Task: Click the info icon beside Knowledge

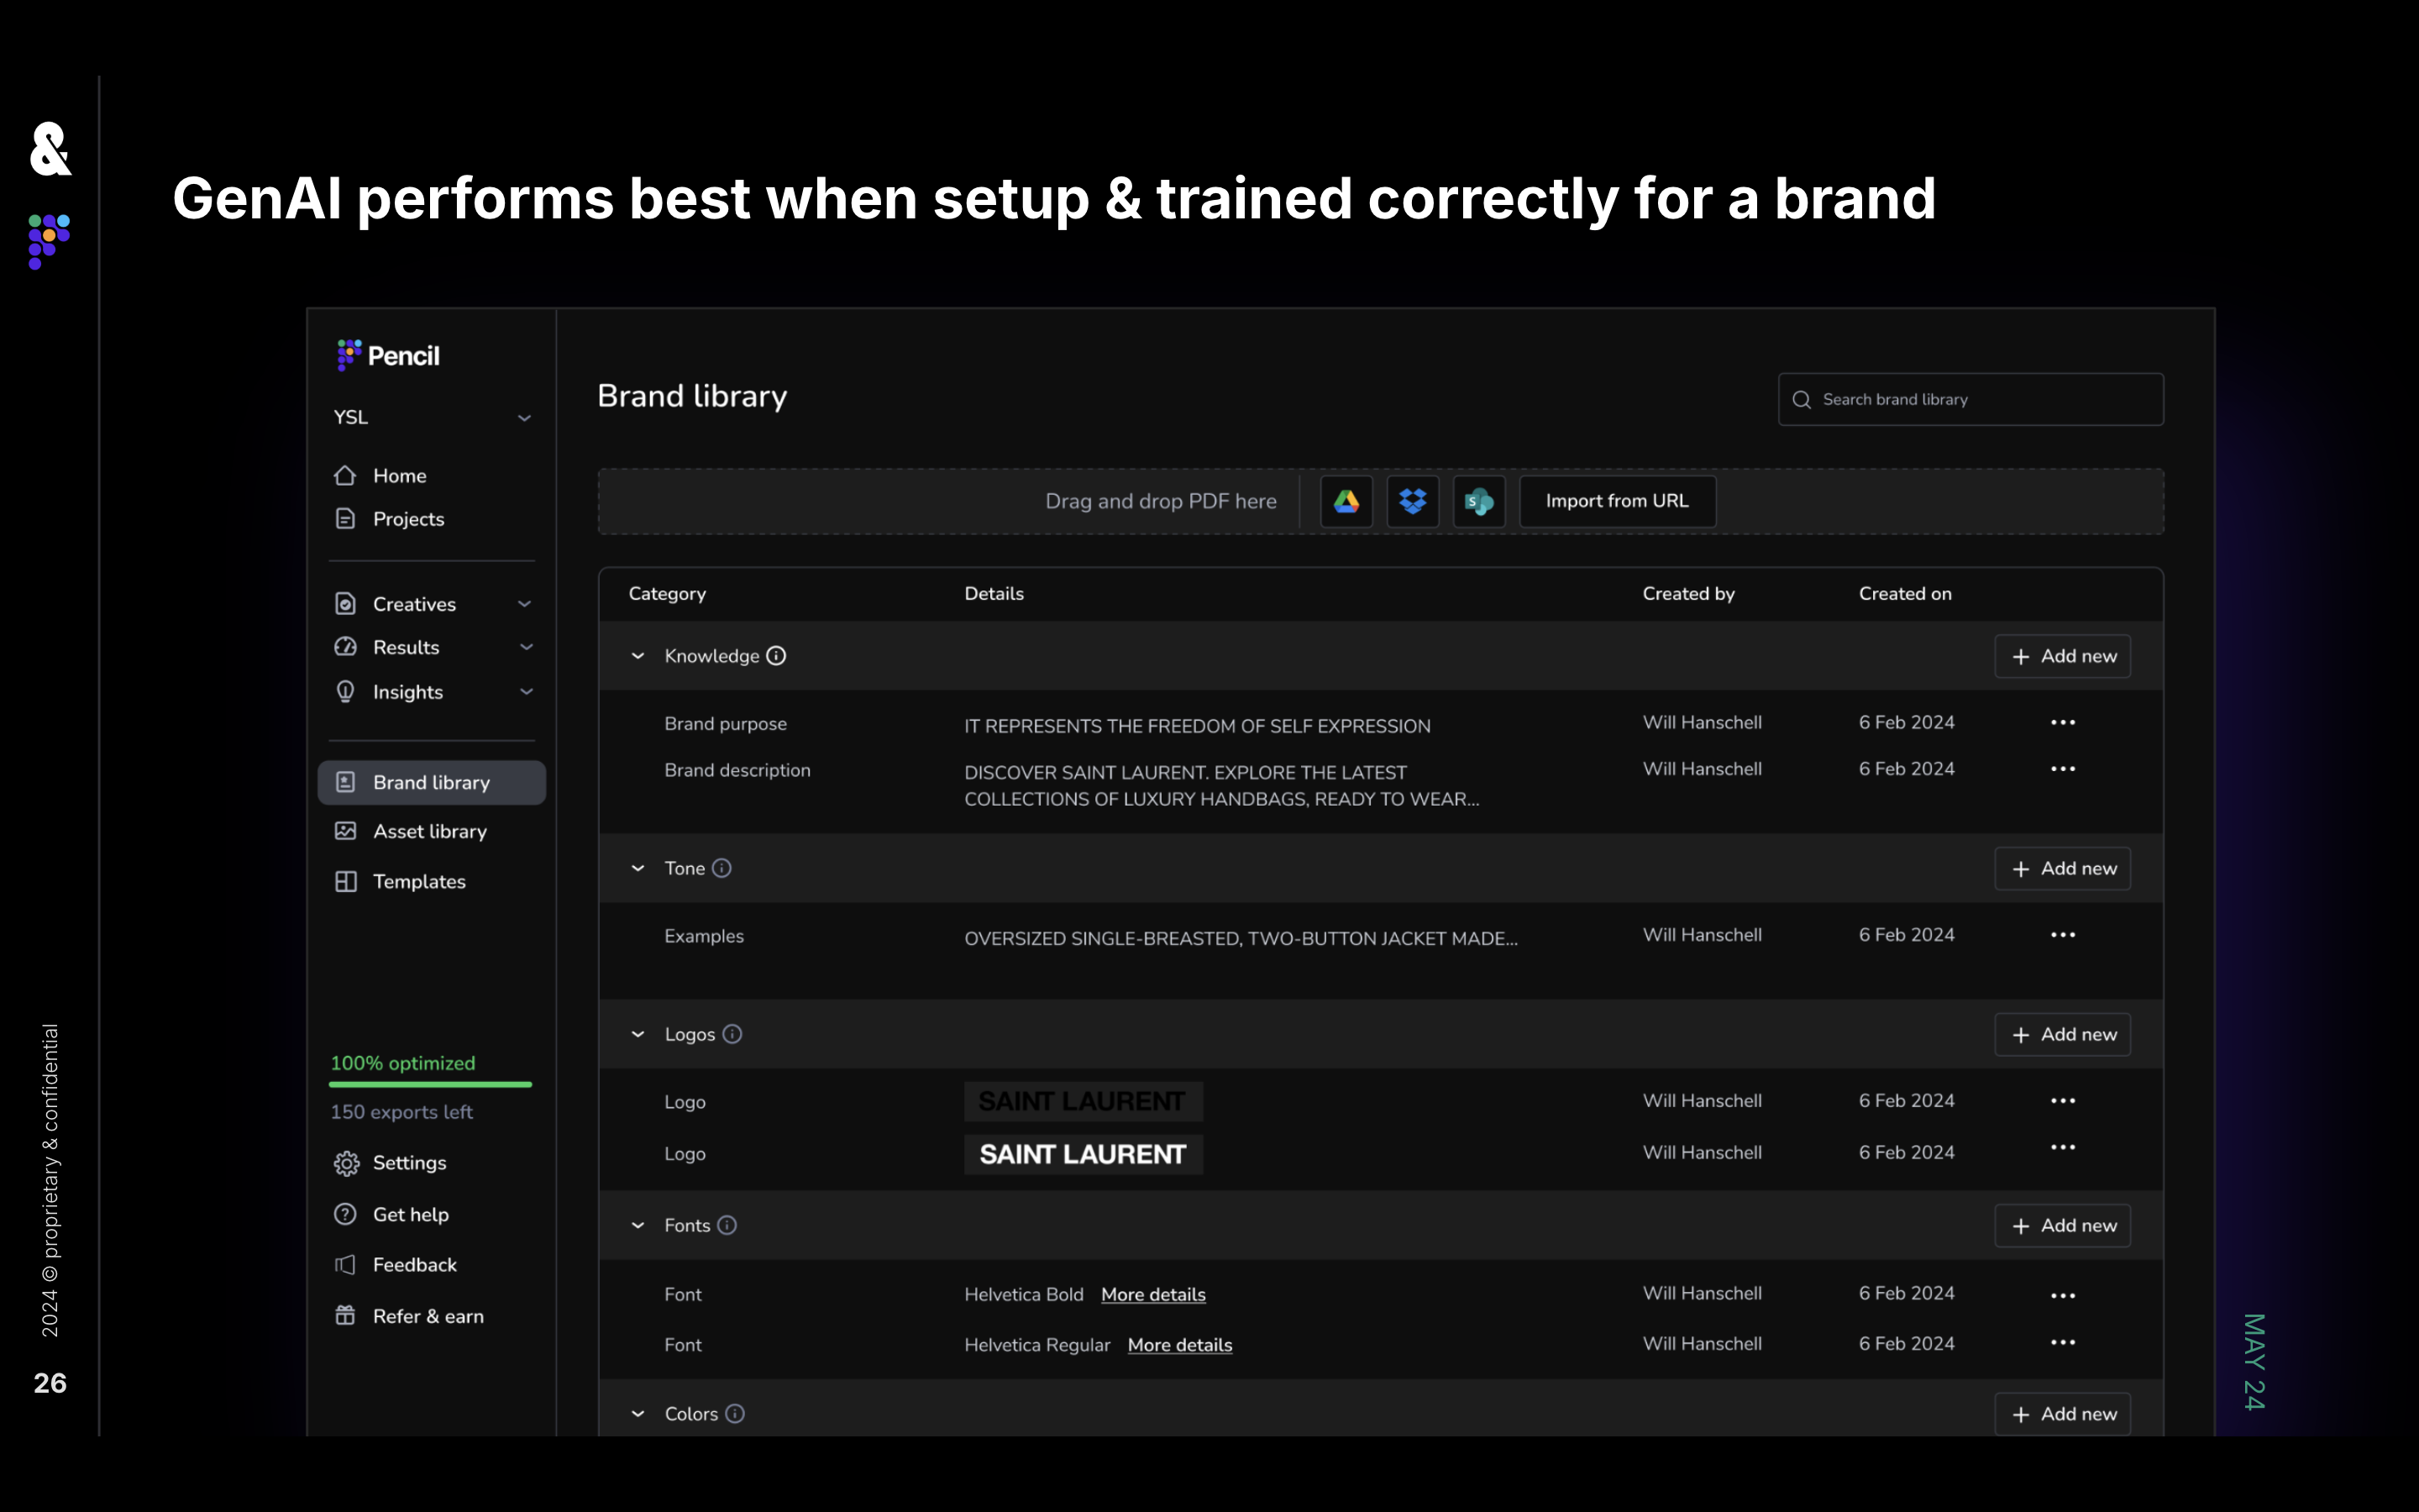Action: click(776, 656)
